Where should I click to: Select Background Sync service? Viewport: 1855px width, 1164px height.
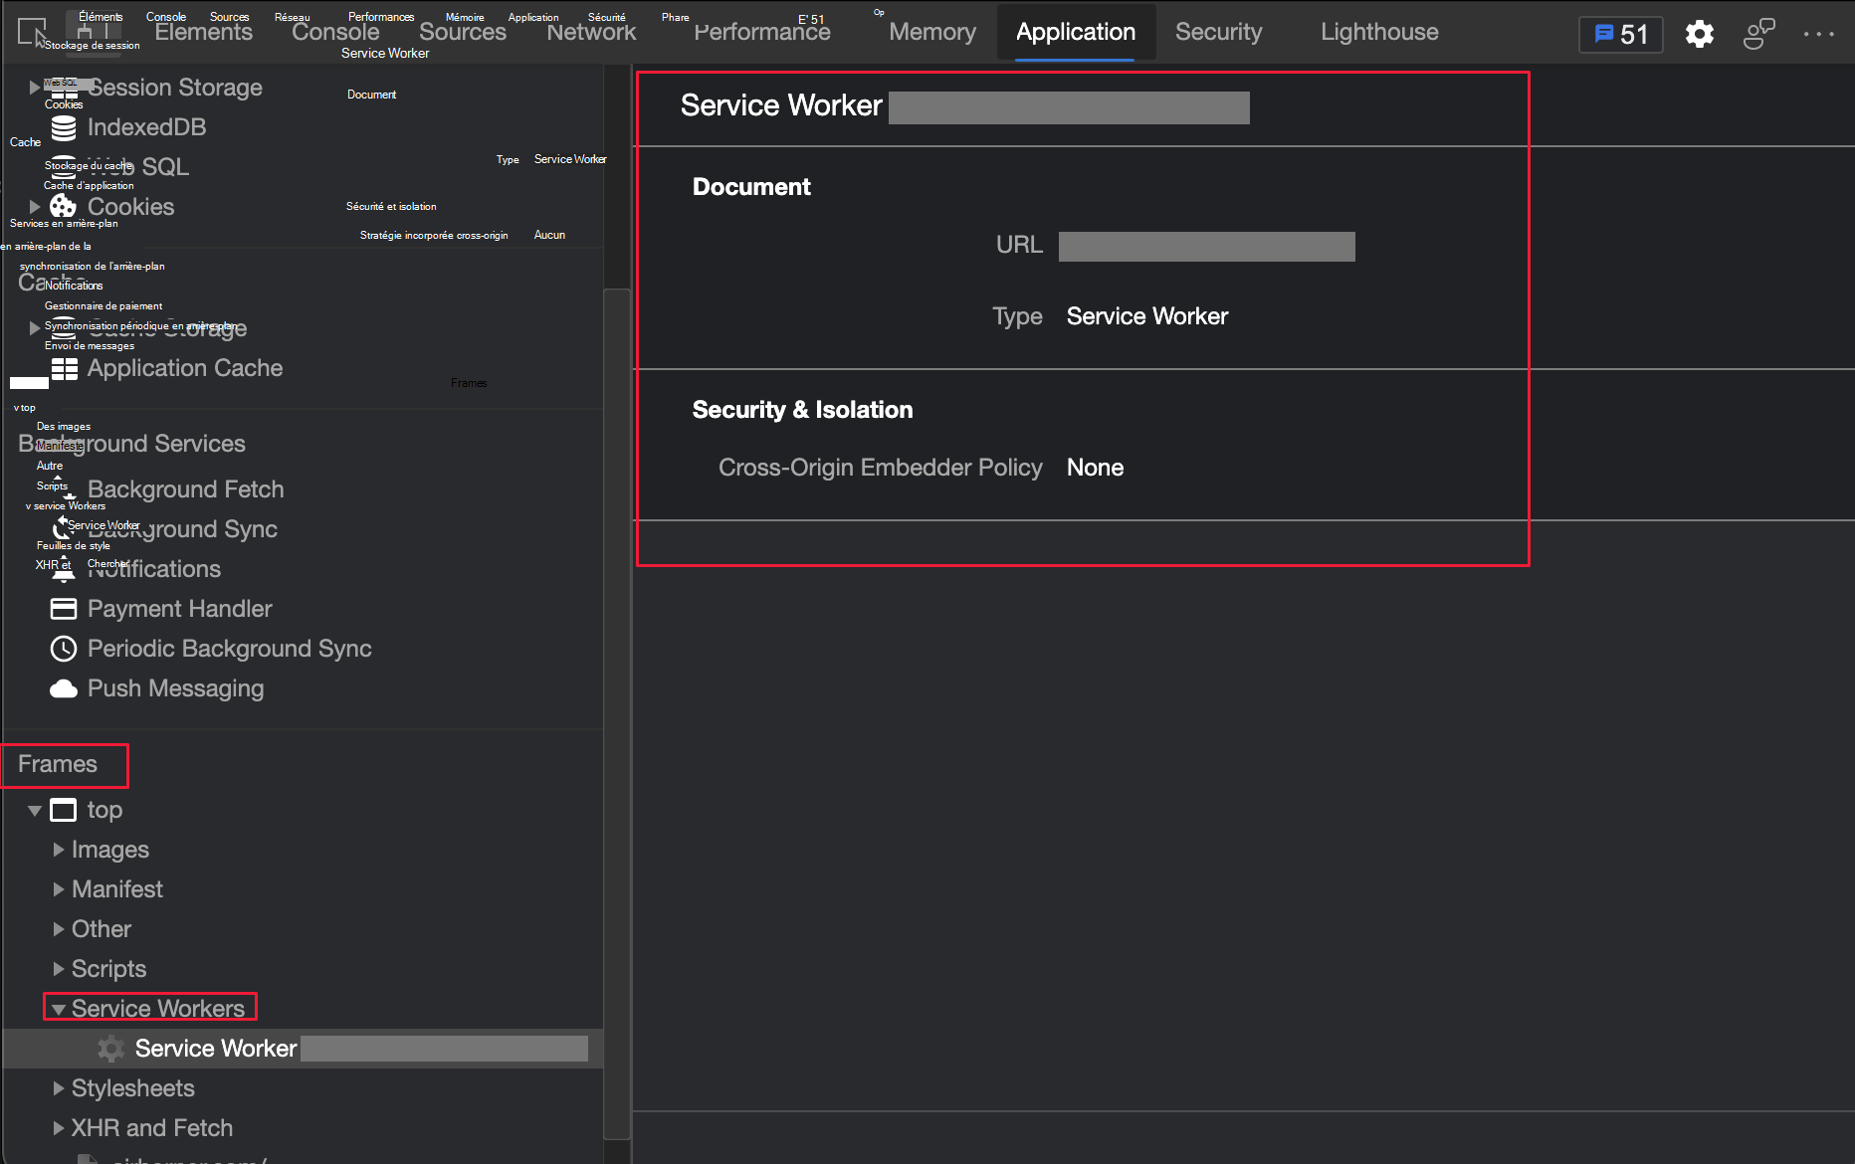[x=182, y=529]
